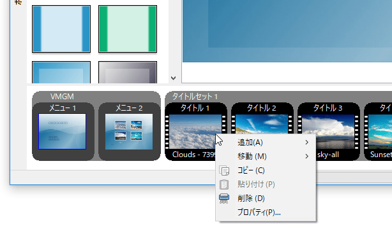Image resolution: width=392 pixels, height=229 pixels.
Task: Expand the arrow next to 追加(A)
Action: click(306, 142)
